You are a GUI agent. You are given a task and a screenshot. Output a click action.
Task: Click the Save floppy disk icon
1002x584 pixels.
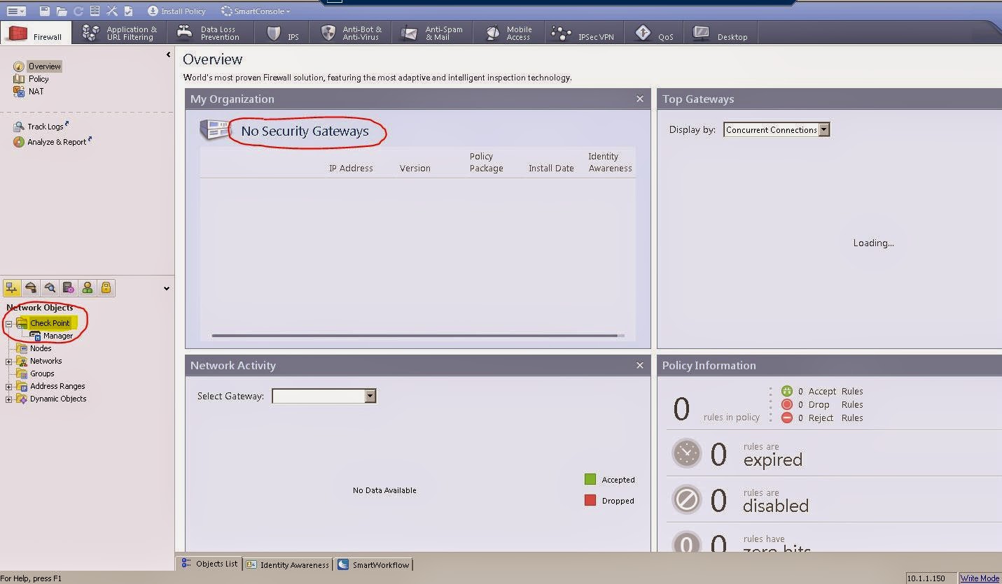click(x=45, y=11)
